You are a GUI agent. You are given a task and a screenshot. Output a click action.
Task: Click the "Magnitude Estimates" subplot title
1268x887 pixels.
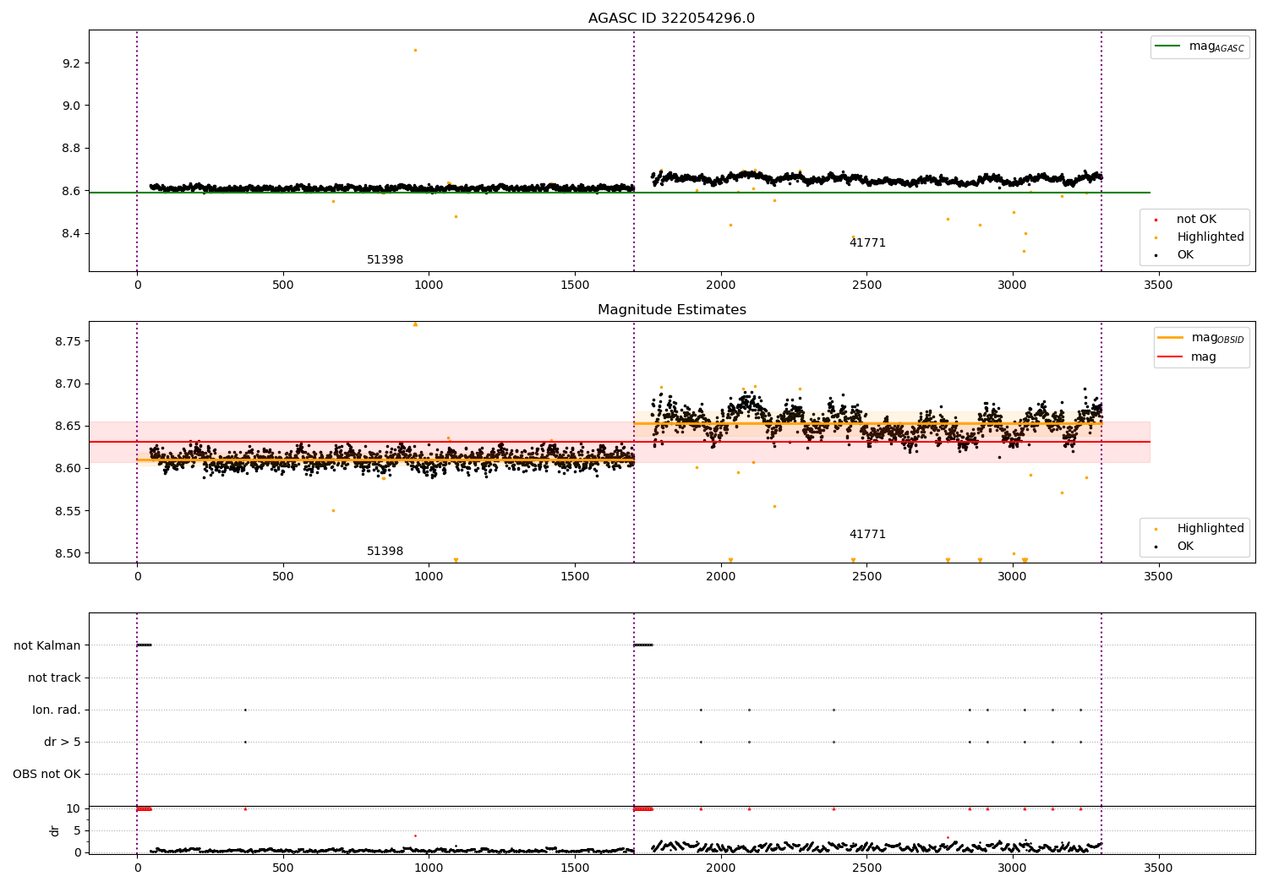(x=671, y=310)
